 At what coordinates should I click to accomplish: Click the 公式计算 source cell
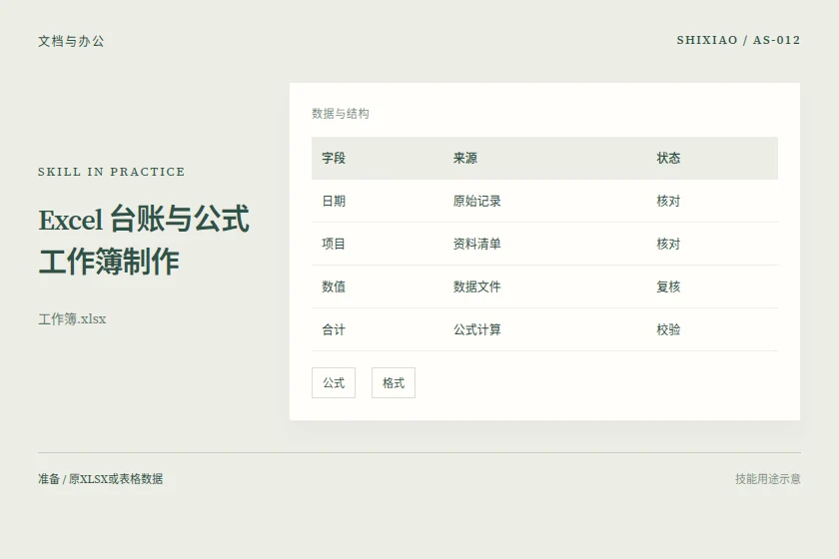click(476, 329)
